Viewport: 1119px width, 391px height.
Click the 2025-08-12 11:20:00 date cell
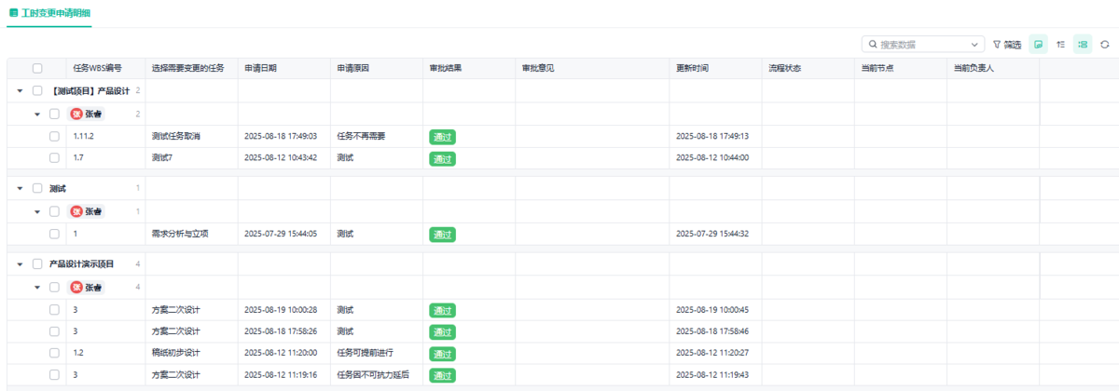(281, 353)
